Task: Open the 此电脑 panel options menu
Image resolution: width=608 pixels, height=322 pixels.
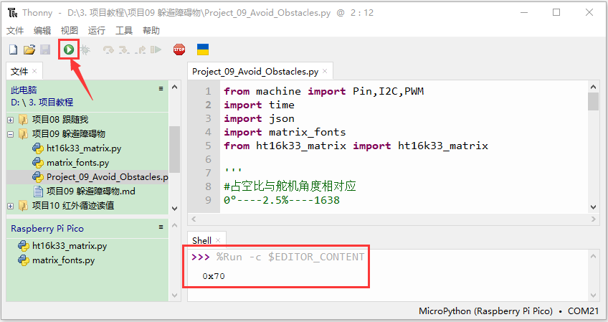Action: (161, 89)
